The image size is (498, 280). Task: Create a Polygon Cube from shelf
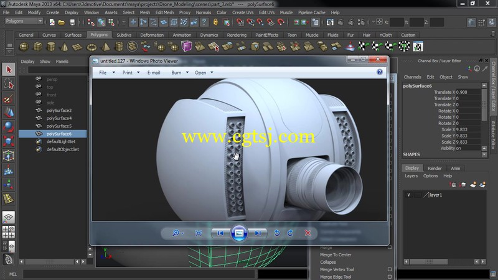point(37,47)
